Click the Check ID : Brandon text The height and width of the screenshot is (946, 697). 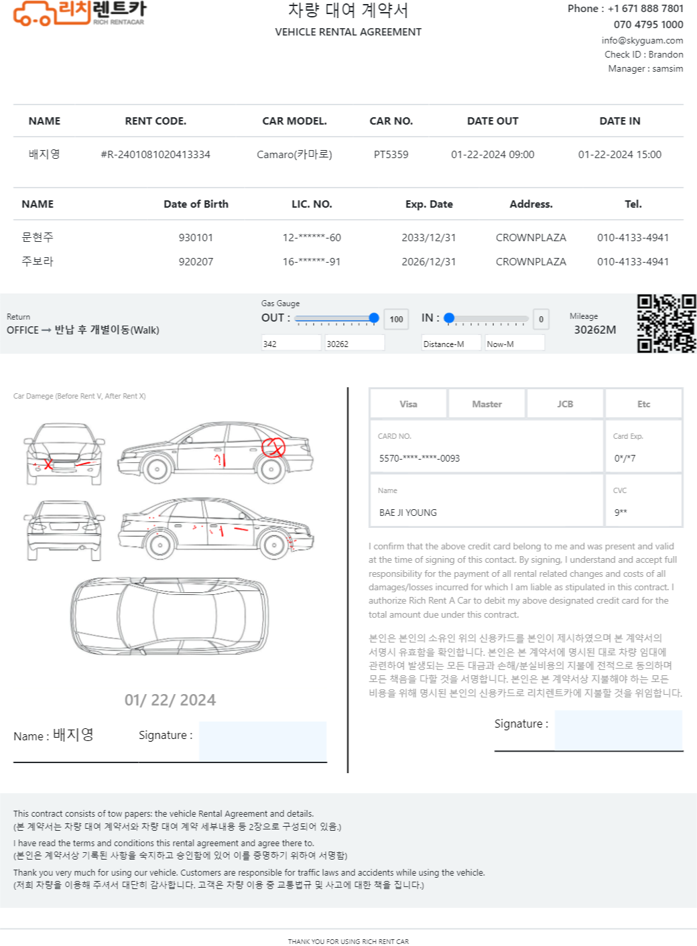coord(644,55)
